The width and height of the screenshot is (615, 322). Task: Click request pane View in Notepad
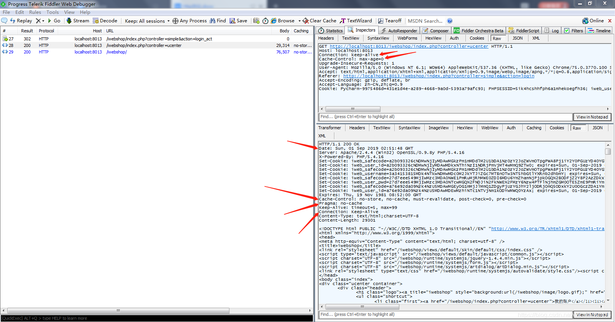click(x=592, y=117)
